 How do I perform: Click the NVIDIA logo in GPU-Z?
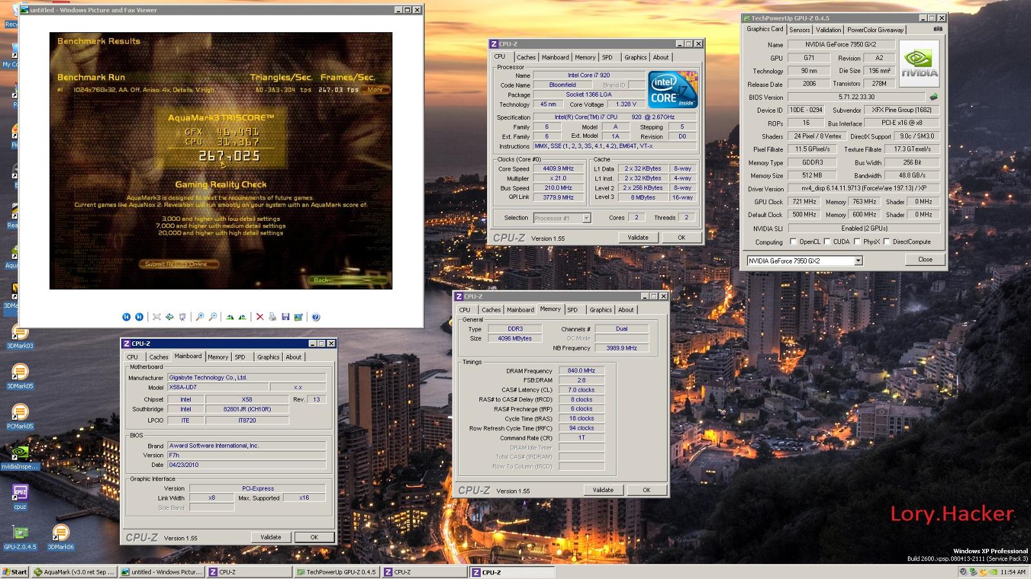(x=920, y=64)
